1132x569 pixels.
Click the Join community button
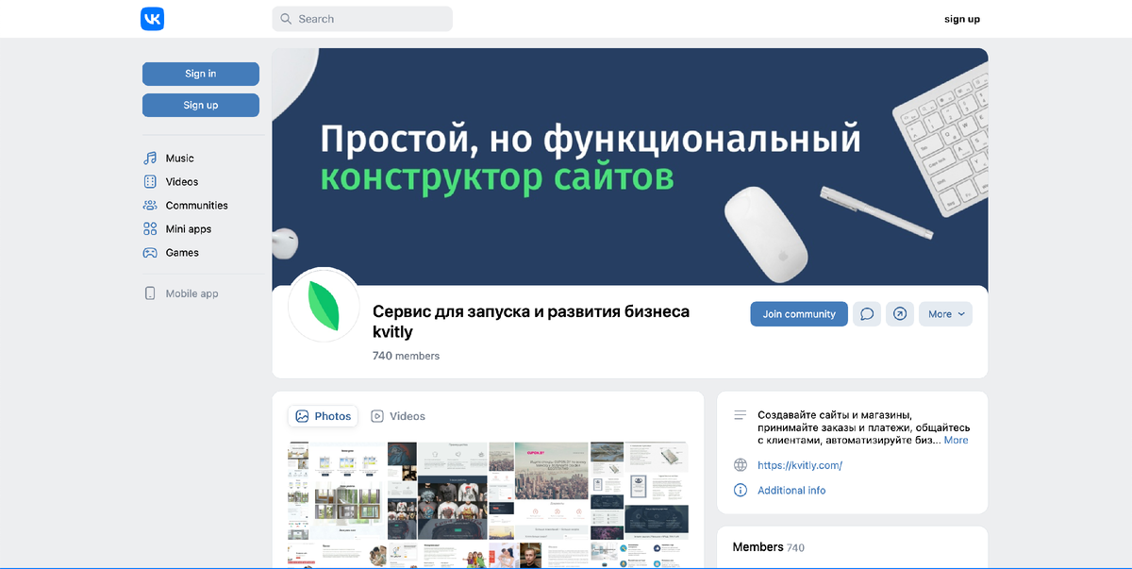point(799,314)
